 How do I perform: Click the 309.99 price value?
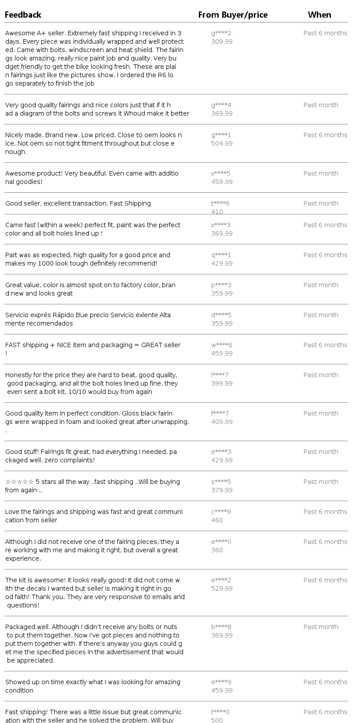[222, 41]
